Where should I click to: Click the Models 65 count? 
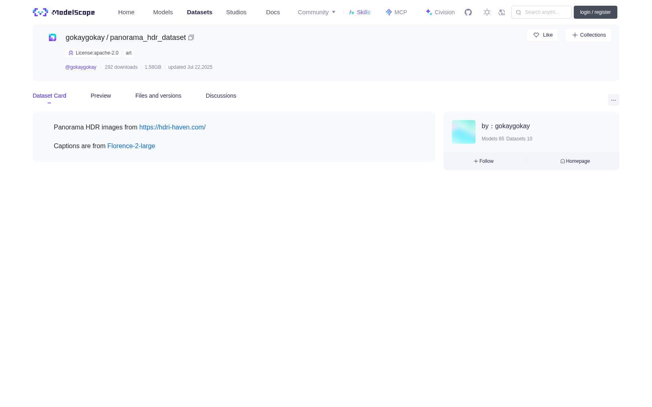(x=493, y=139)
